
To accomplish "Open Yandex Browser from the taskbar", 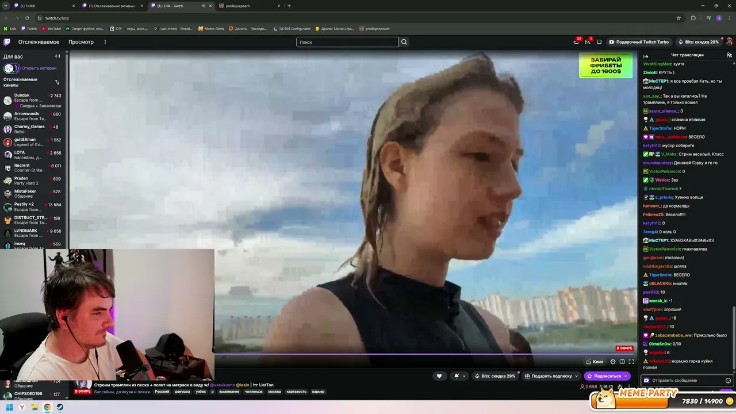I will pos(22,407).
